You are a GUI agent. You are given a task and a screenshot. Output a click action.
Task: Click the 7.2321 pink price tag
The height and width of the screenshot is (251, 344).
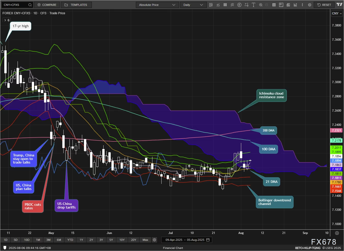coord(336,130)
